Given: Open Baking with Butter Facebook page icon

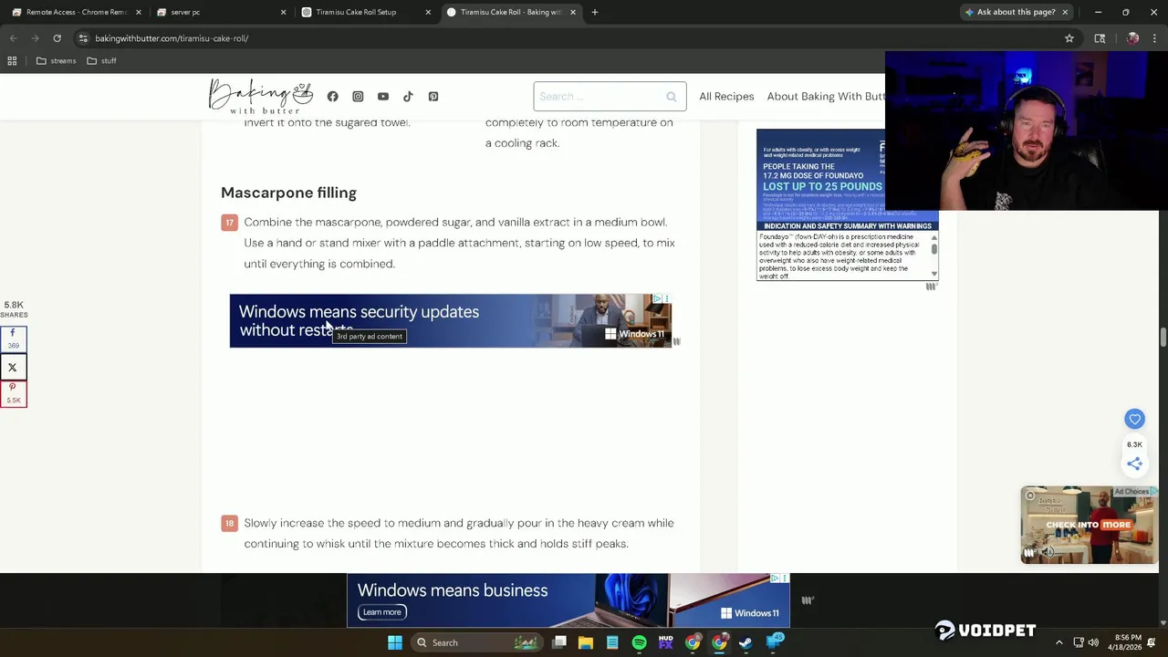Looking at the screenshot, I should pos(332,97).
